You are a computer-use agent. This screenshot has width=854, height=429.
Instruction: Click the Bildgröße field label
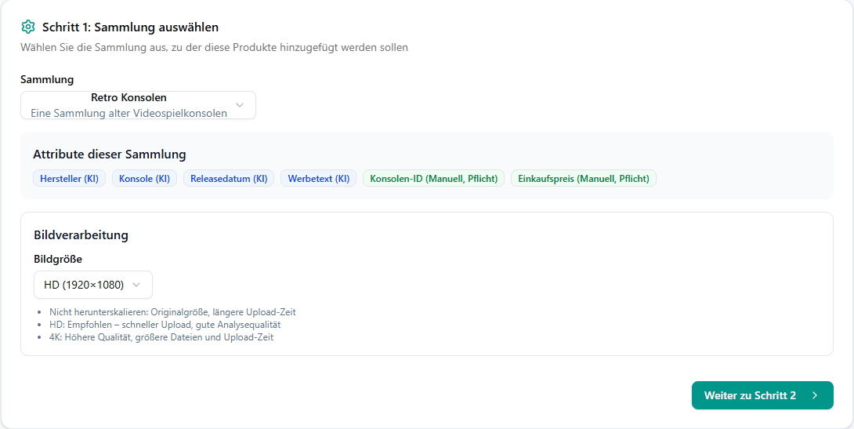(58, 259)
